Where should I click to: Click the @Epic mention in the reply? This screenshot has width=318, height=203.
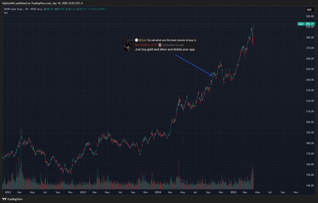(143, 40)
